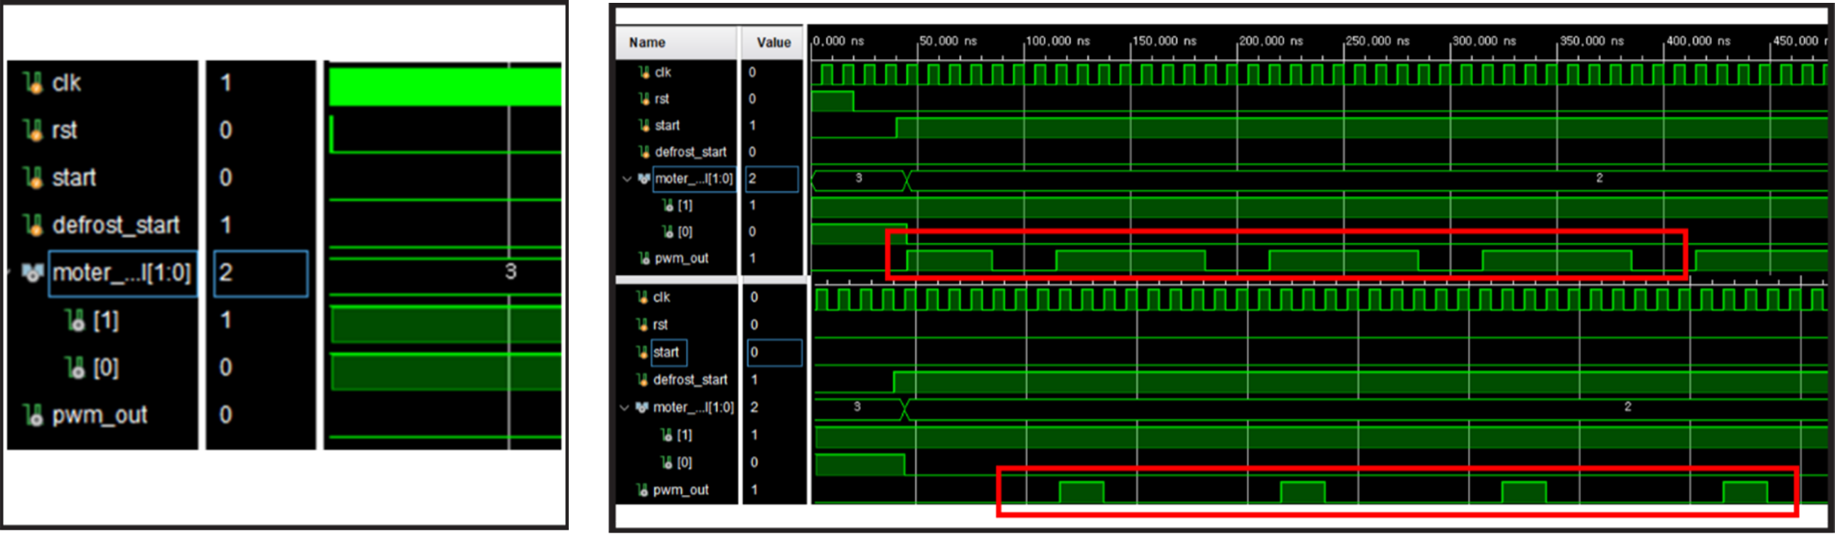
Task: Click the Name column header
Action: click(x=647, y=43)
